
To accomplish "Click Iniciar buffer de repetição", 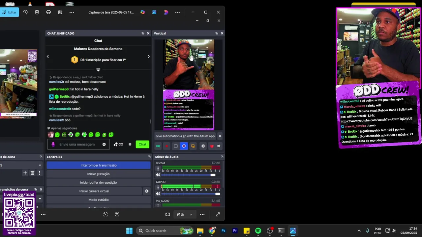I will (x=99, y=182).
